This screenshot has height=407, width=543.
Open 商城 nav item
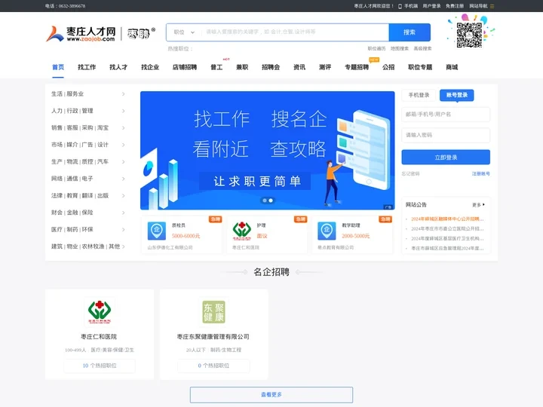pos(452,67)
